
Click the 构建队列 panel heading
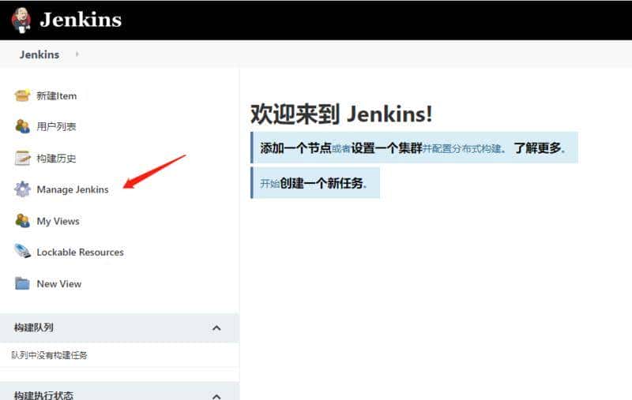(x=34, y=327)
